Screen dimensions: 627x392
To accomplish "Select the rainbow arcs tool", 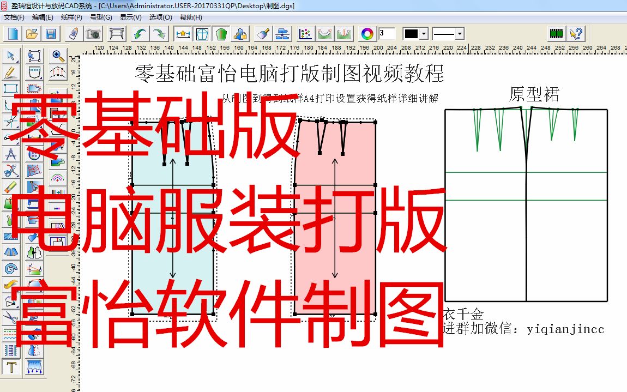I will pyautogui.click(x=58, y=178).
